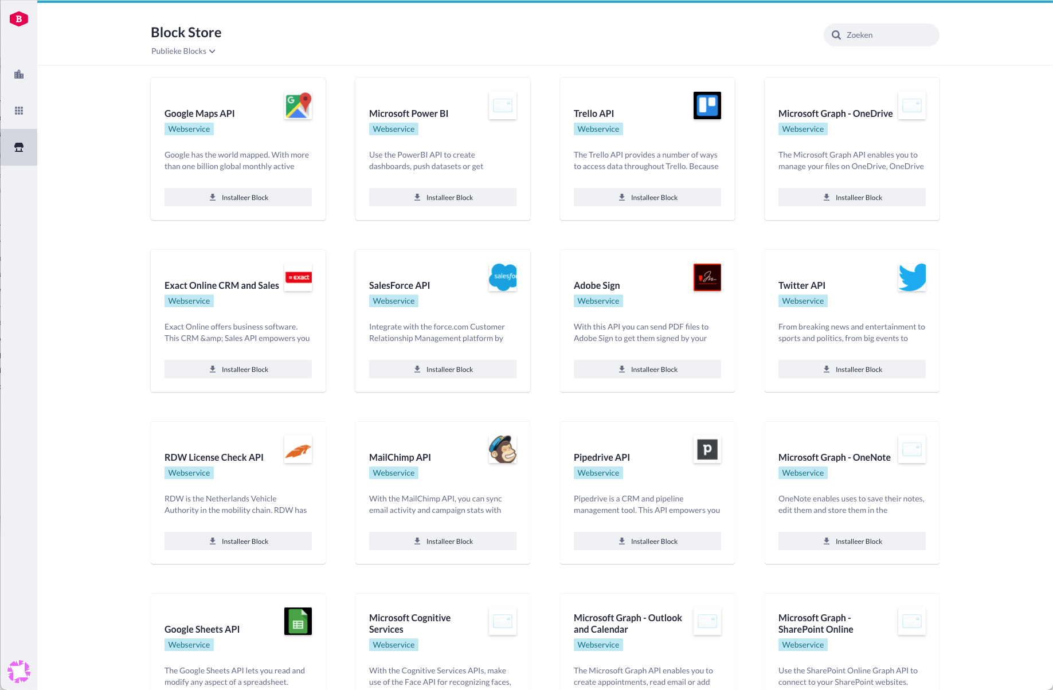Expand the Publieke Blocks dropdown
The width and height of the screenshot is (1053, 690).
click(183, 51)
